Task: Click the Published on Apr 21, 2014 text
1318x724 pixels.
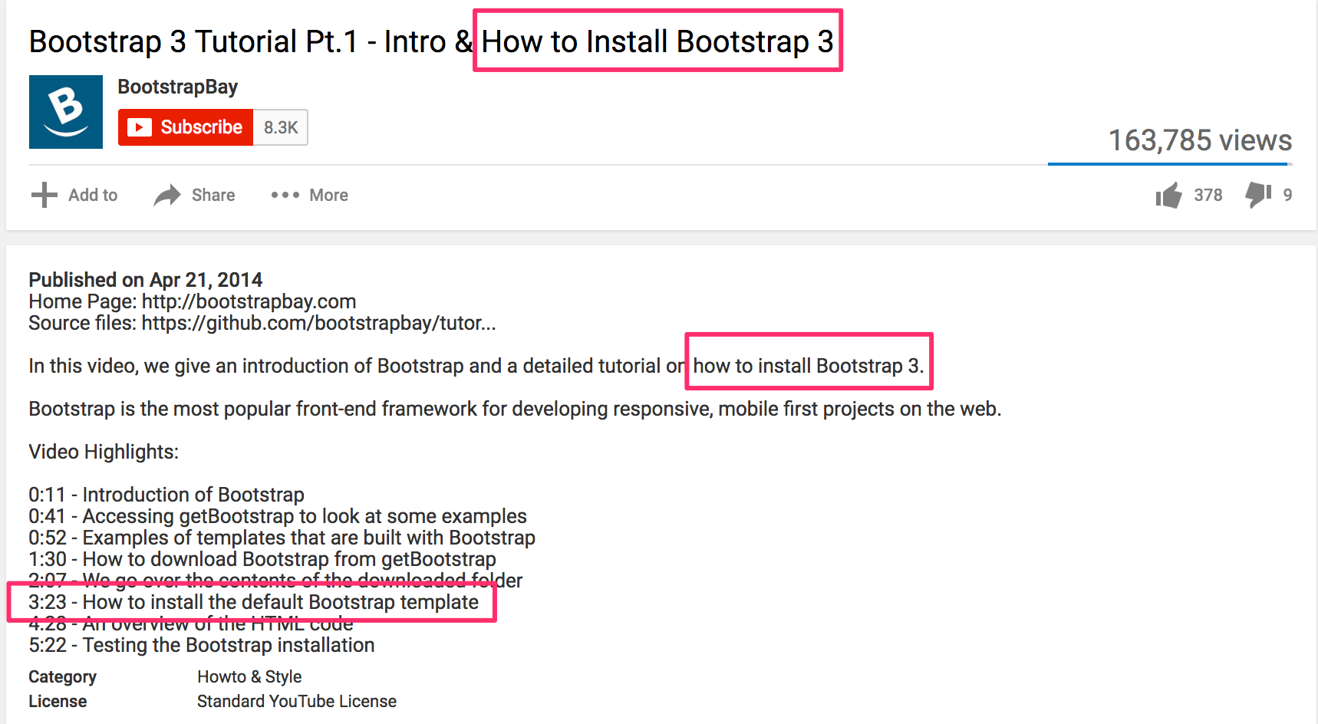Action: (146, 280)
